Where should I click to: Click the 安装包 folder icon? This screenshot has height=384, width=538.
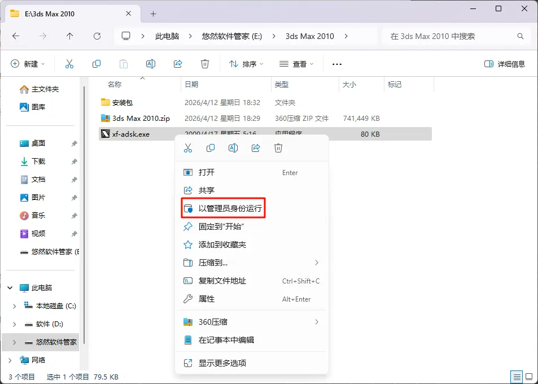[106, 102]
